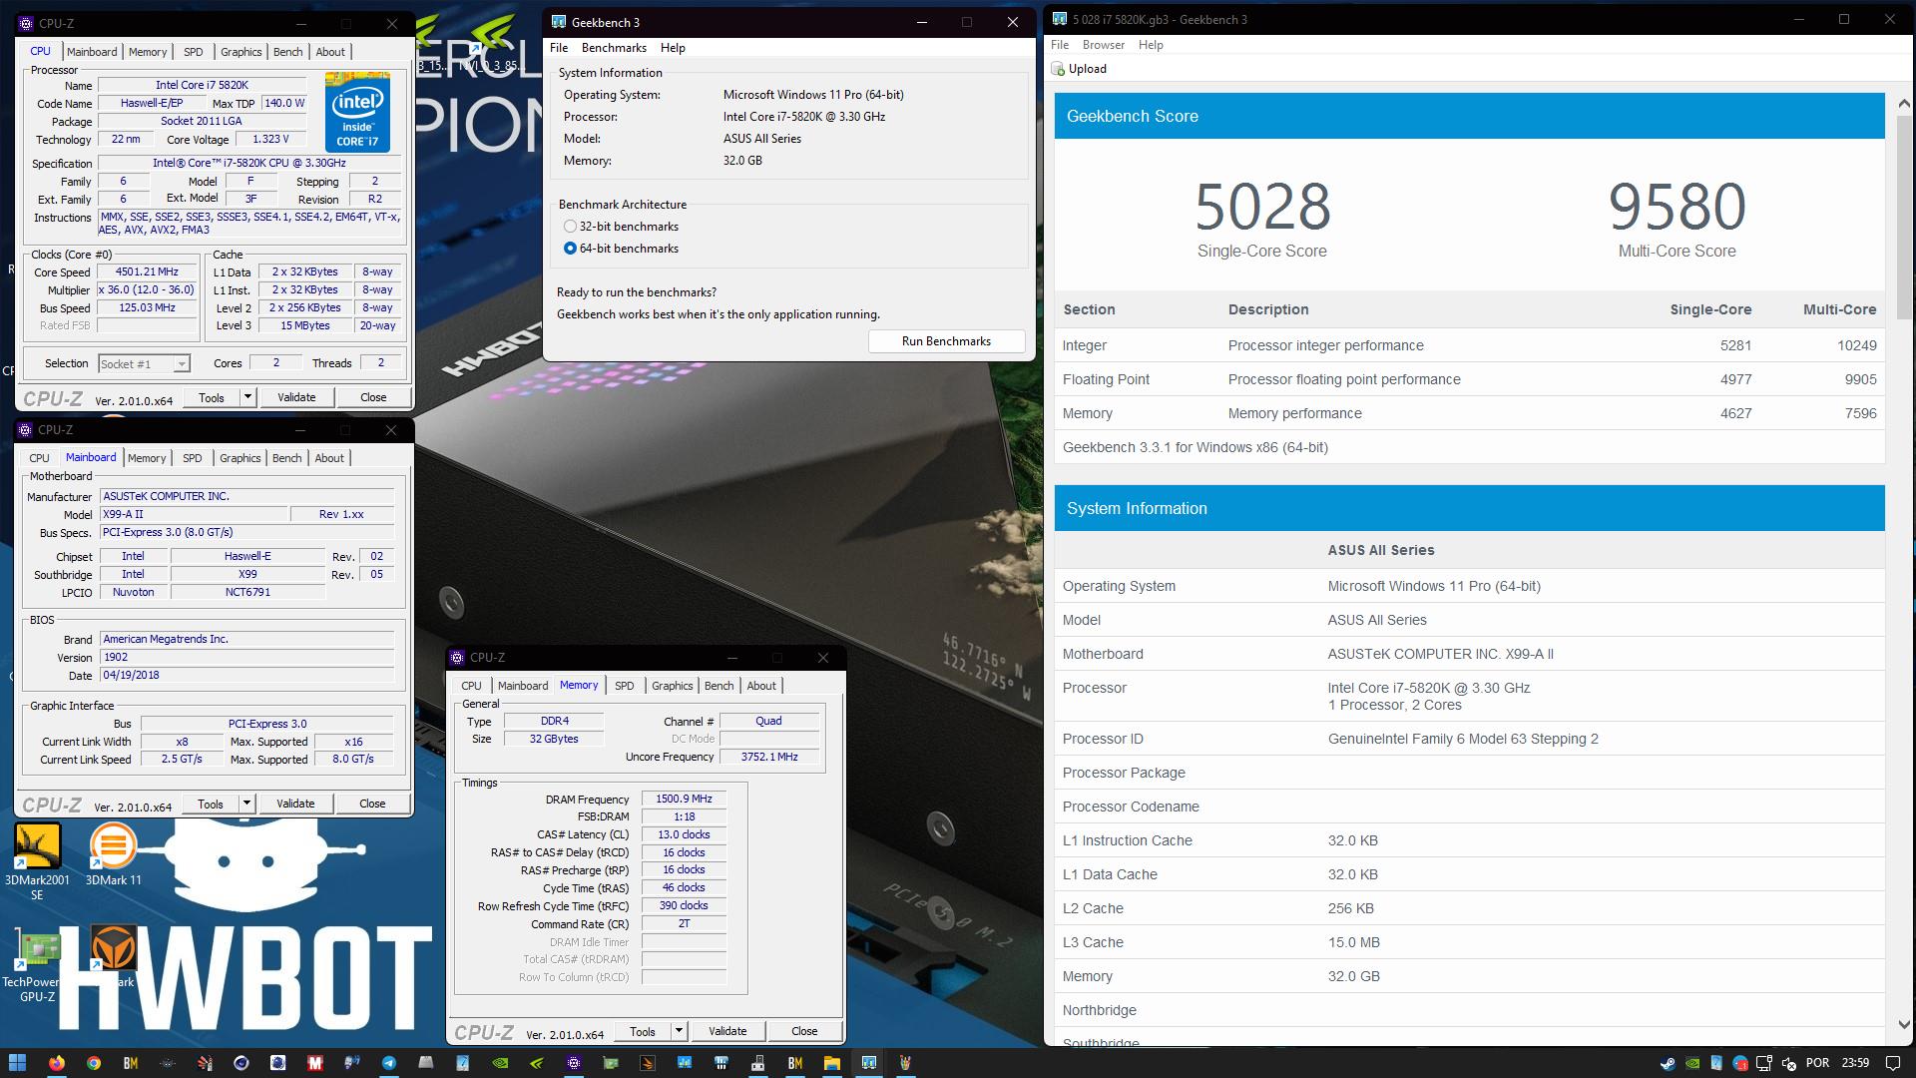Click the Steam tray icon
Screen dimensions: 1916x1078
[1668, 1063]
